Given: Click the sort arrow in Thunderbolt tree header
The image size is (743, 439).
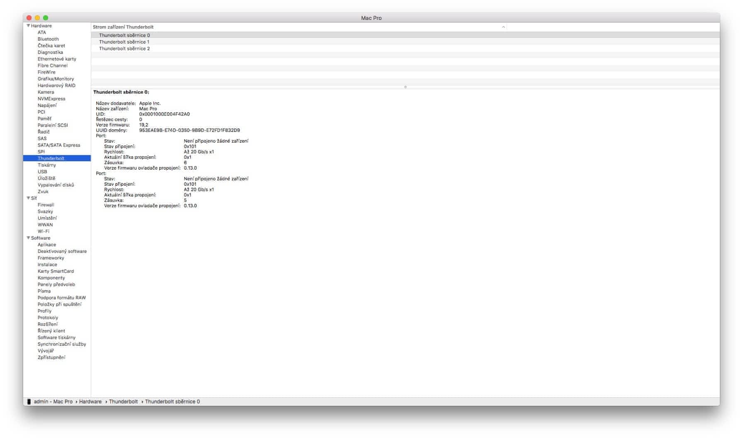Looking at the screenshot, I should (x=503, y=27).
